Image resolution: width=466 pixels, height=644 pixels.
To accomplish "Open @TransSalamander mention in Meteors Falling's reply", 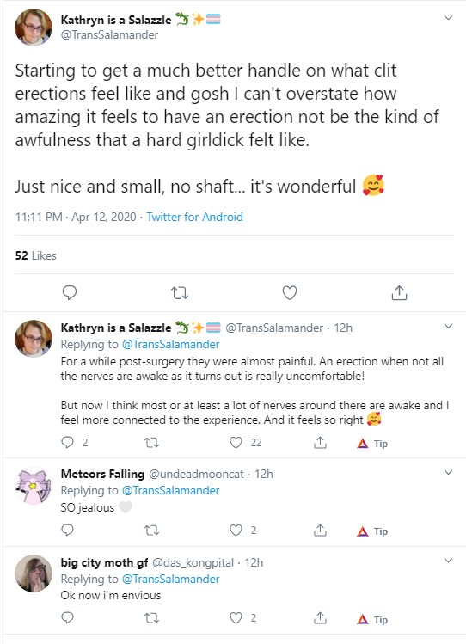I will pyautogui.click(x=171, y=490).
